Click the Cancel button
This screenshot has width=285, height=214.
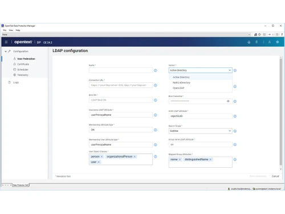click(x=275, y=176)
